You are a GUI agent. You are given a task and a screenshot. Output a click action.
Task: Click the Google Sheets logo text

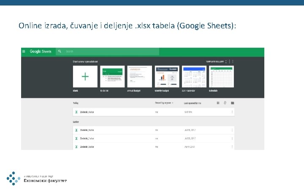pos(41,52)
